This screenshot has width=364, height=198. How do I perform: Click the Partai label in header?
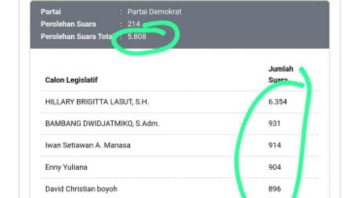(51, 12)
